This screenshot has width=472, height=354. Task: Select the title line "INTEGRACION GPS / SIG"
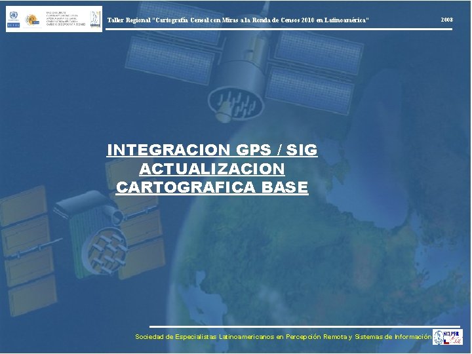pos(212,150)
